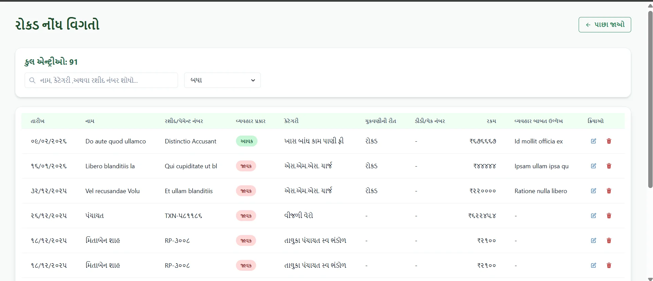The width and height of the screenshot is (653, 281).
Task: Click the રકમ column header
Action: 491,121
